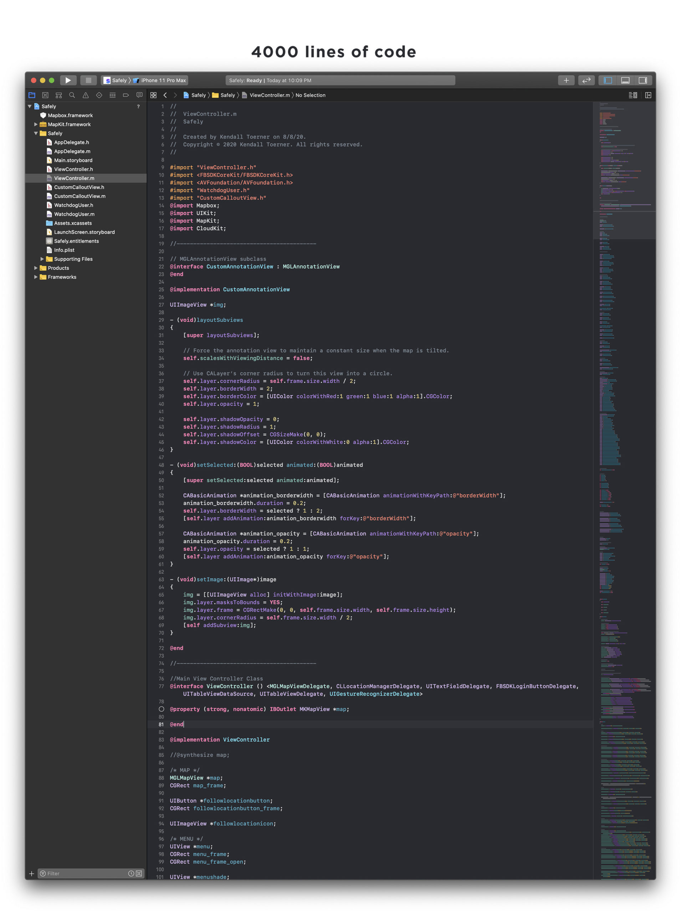Open AppDelegate.m file
The image size is (681, 913).
click(x=72, y=151)
